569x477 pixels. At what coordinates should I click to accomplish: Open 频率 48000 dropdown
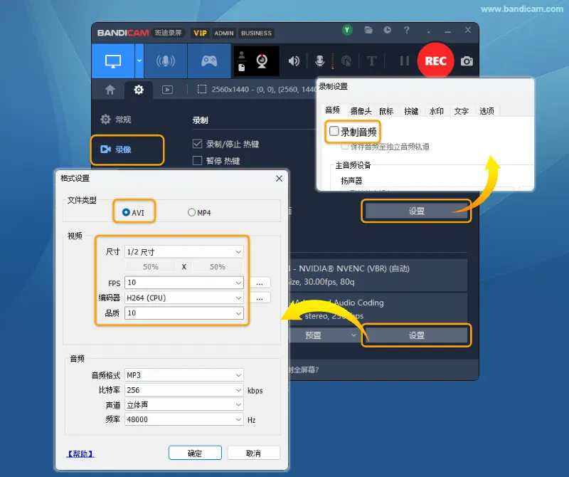click(184, 419)
